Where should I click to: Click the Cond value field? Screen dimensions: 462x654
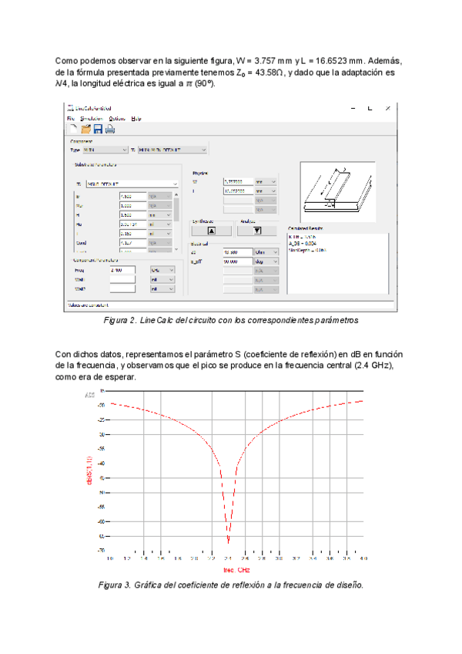[x=133, y=243]
